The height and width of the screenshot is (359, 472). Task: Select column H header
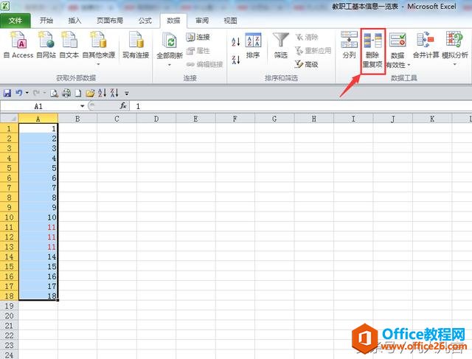[x=314, y=119]
